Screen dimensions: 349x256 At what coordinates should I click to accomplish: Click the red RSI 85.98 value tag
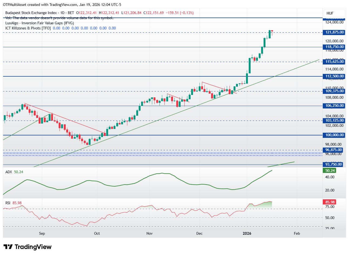[330, 202]
